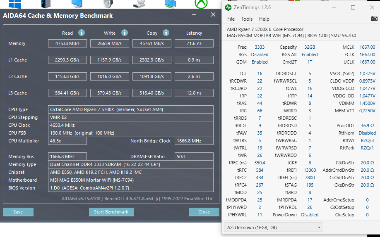Viewport: 380px width, 237px height.
Task: Open the two networked monitors desktop icon
Action: pyautogui.click(x=170, y=4)
